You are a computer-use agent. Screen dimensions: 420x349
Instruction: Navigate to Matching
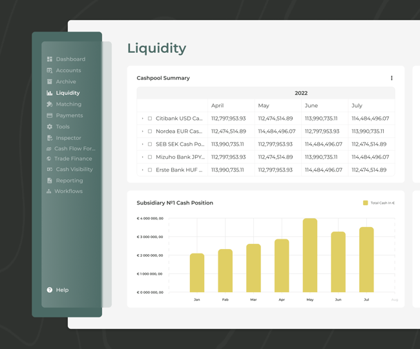coord(68,105)
